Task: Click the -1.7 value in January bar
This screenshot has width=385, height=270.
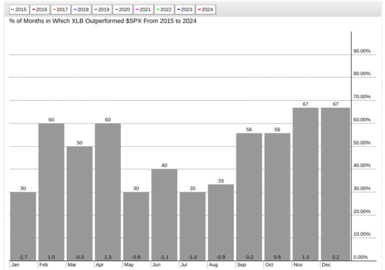Action: pos(23,257)
